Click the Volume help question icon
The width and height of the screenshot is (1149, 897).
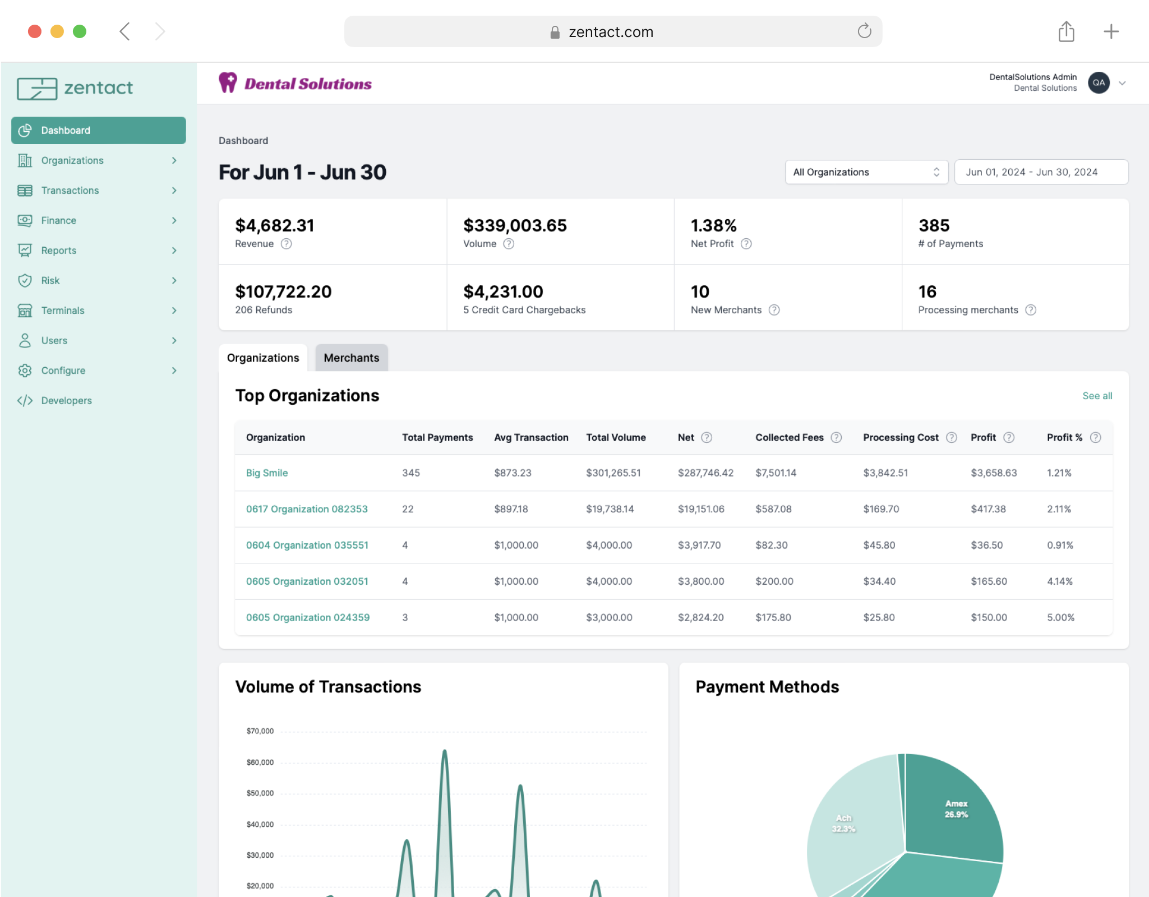pyautogui.click(x=509, y=244)
